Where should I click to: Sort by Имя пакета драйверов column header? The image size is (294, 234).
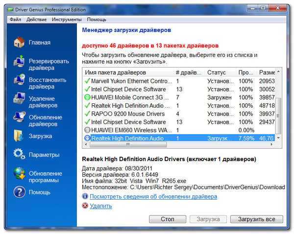click(127, 72)
